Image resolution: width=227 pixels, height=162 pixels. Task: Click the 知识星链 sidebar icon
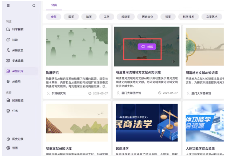[x=8, y=100]
